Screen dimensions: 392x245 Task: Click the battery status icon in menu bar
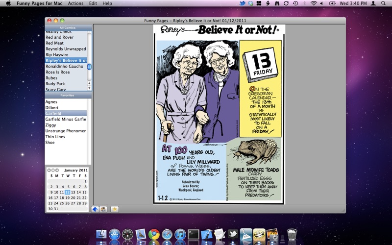332,3
